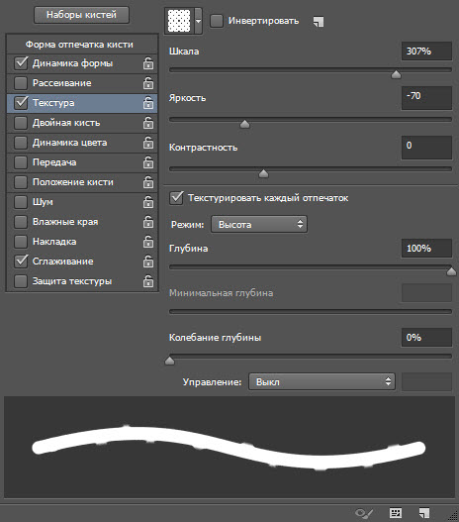Toggle the lock icon beside Рассеивание
Image resolution: width=459 pixels, height=522 pixels.
tap(148, 83)
